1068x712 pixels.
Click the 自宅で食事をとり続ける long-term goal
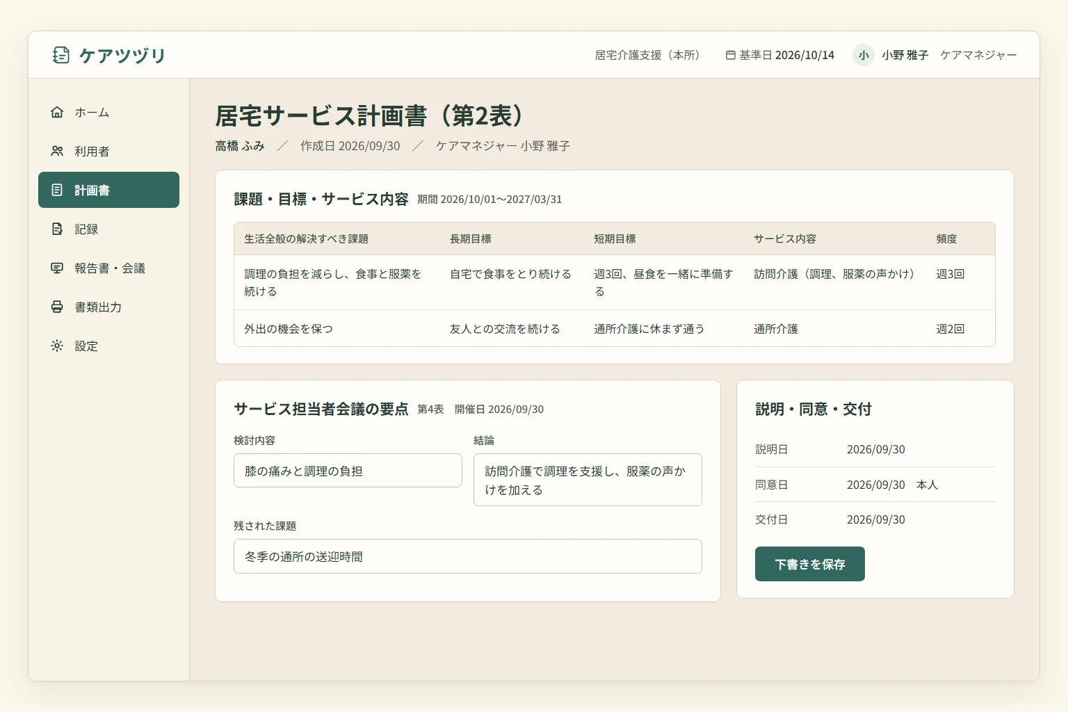pos(510,274)
